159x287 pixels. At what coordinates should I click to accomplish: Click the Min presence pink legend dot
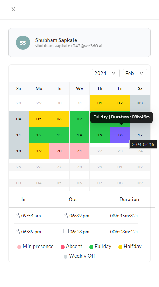point(19,247)
